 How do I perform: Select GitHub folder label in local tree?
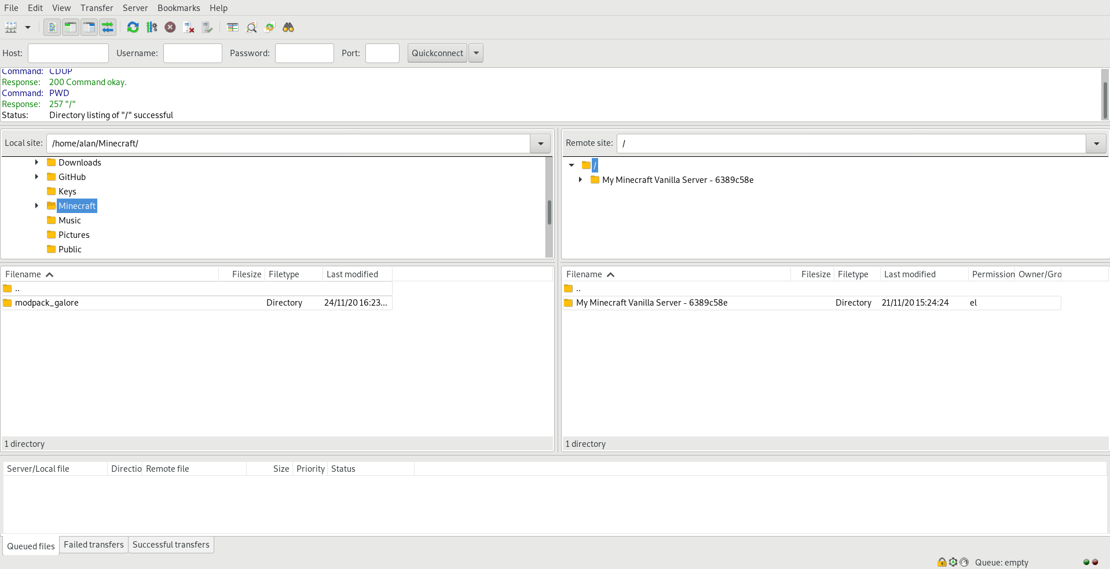[72, 177]
